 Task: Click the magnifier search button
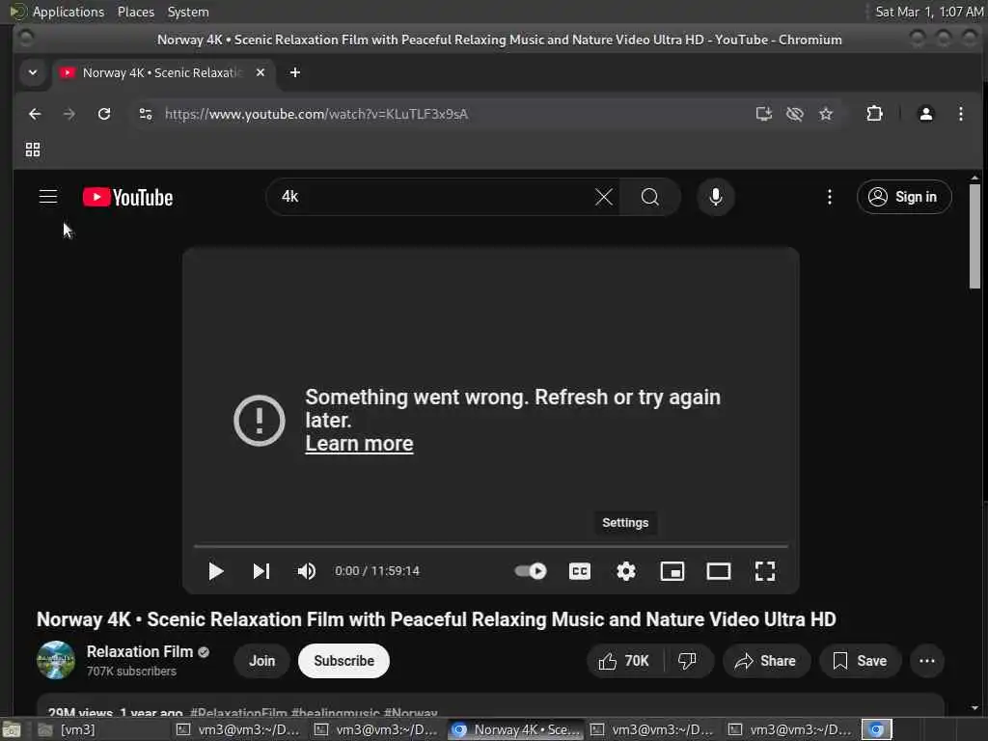[649, 197]
